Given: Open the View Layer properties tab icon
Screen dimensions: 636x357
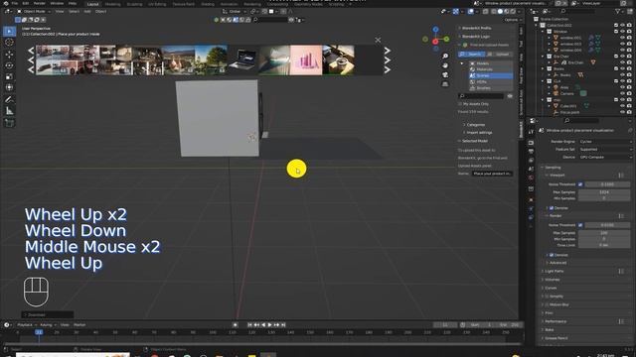Looking at the screenshot, I should [531, 161].
